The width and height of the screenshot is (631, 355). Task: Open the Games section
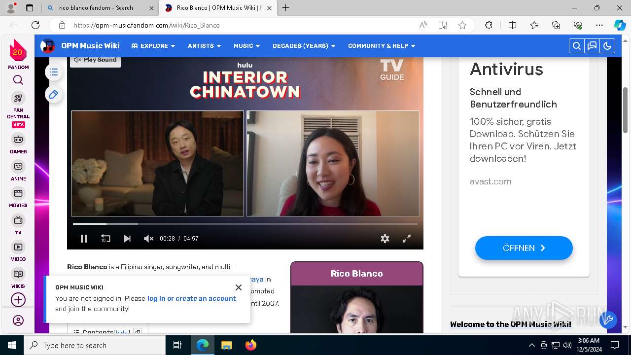tap(18, 144)
